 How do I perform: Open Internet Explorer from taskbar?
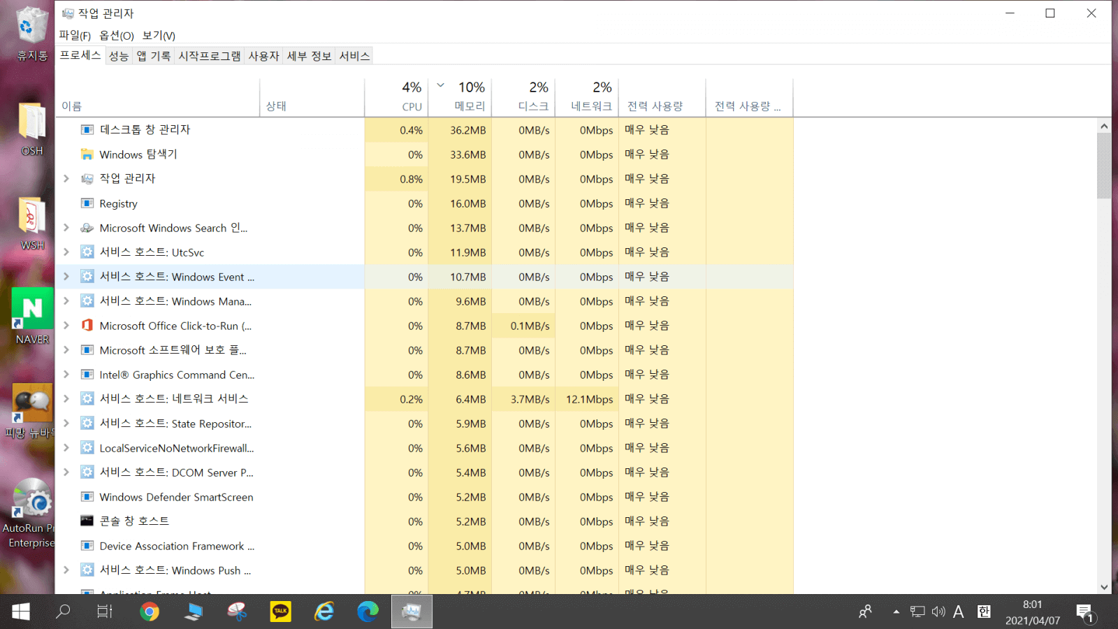click(x=324, y=612)
